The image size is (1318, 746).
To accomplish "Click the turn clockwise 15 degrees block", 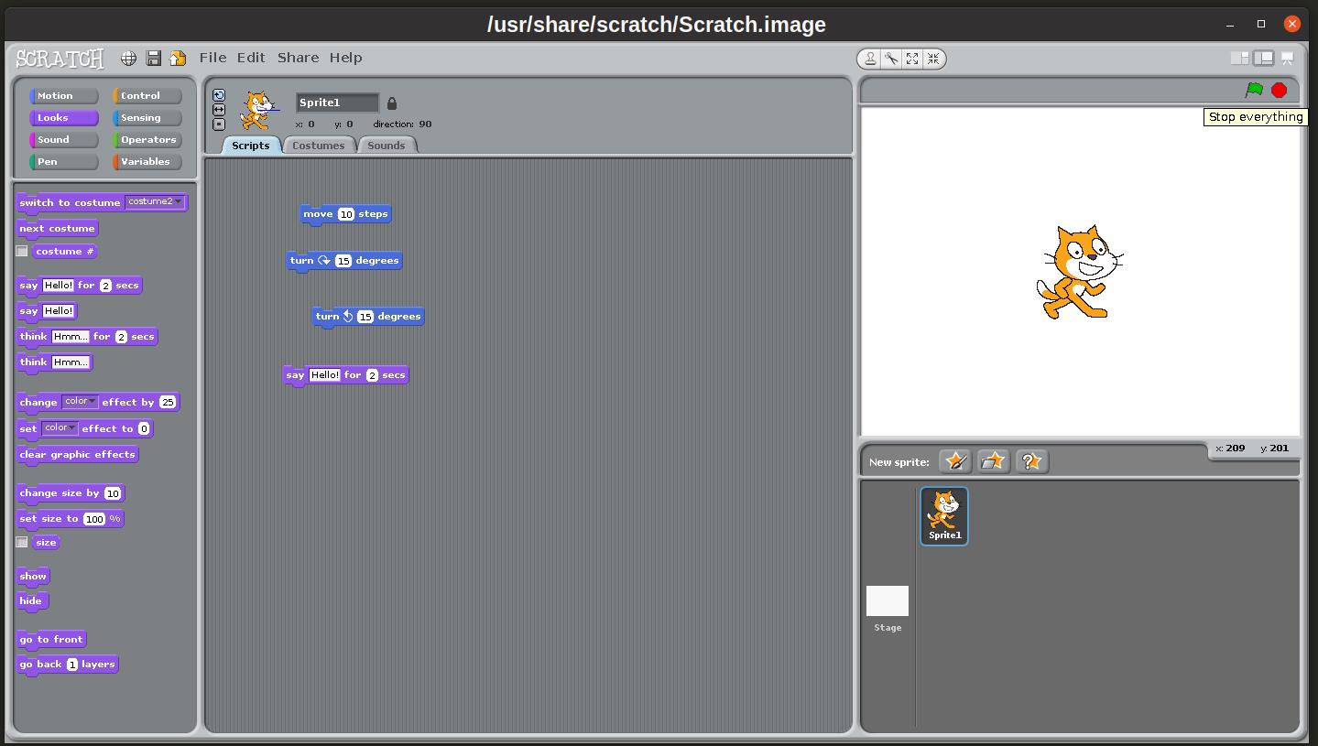I will 344,261.
